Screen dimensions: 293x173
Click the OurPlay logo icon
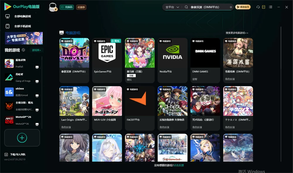point(8,6)
